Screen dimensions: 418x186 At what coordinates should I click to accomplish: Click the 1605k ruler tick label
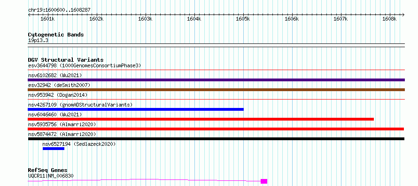tap(243, 19)
